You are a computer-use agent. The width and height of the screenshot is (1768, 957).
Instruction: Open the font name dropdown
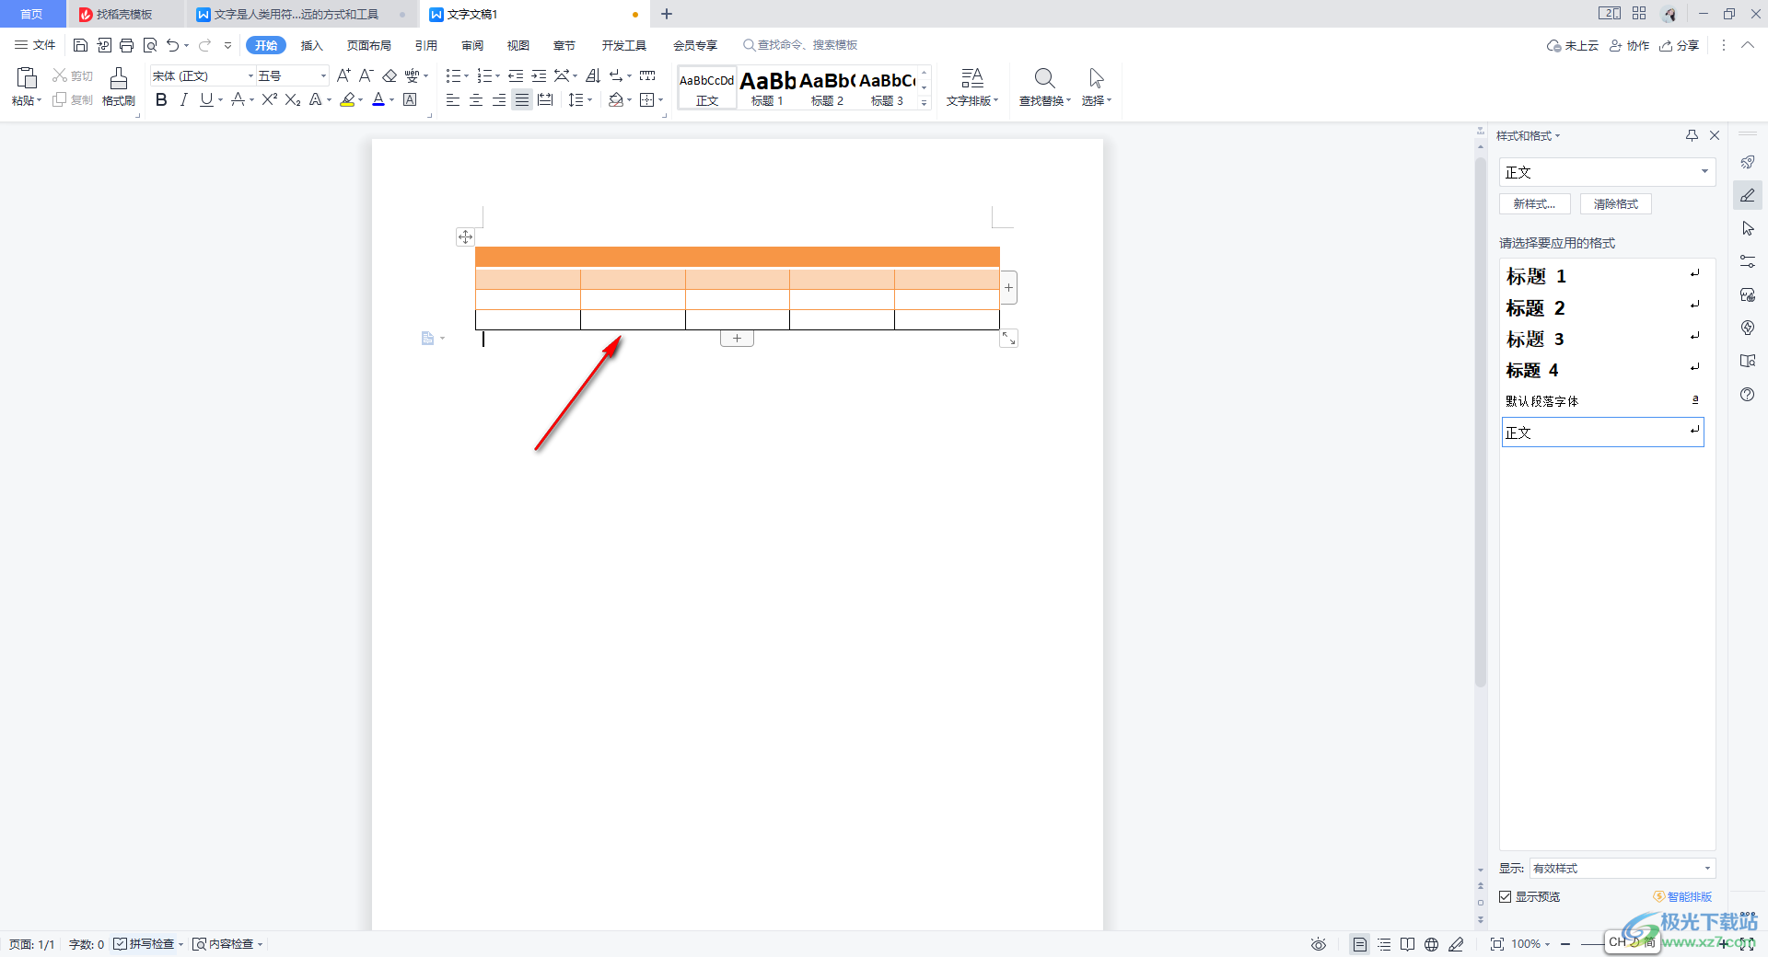click(250, 75)
